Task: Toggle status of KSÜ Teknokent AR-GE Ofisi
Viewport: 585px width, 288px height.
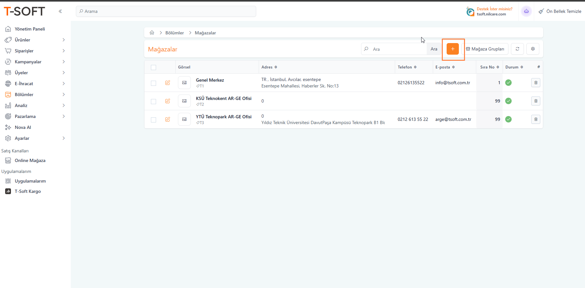Action: pos(508,101)
